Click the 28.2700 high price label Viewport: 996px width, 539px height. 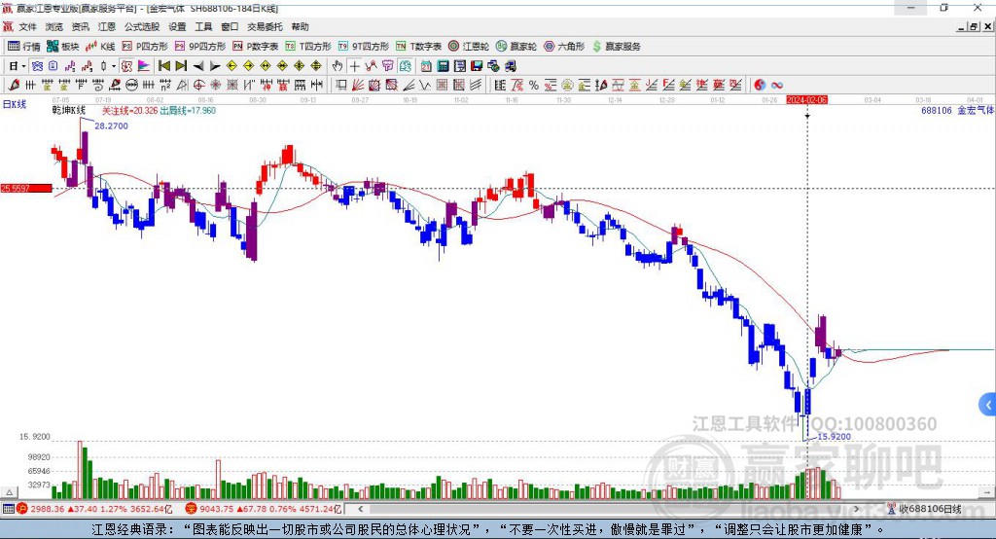point(111,126)
